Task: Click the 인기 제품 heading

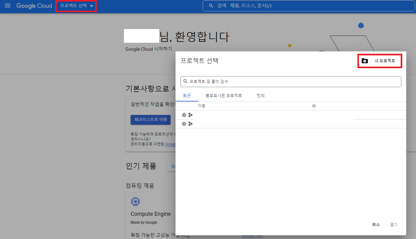Action: (x=141, y=166)
